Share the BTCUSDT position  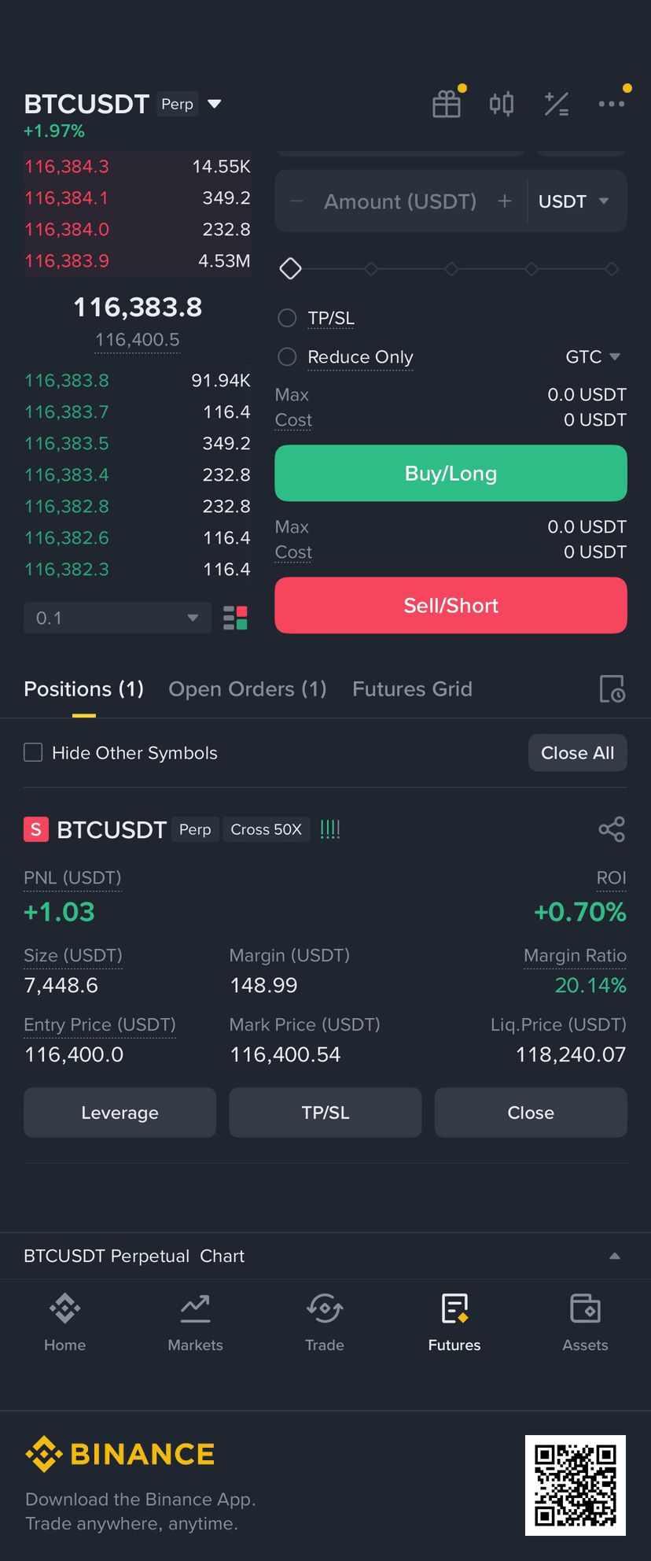pyautogui.click(x=612, y=829)
